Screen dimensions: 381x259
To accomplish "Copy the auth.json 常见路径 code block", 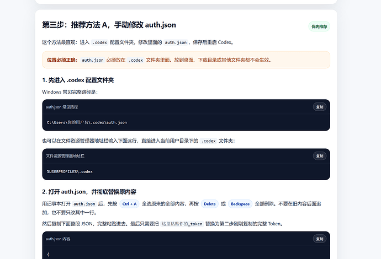I will click(x=320, y=107).
